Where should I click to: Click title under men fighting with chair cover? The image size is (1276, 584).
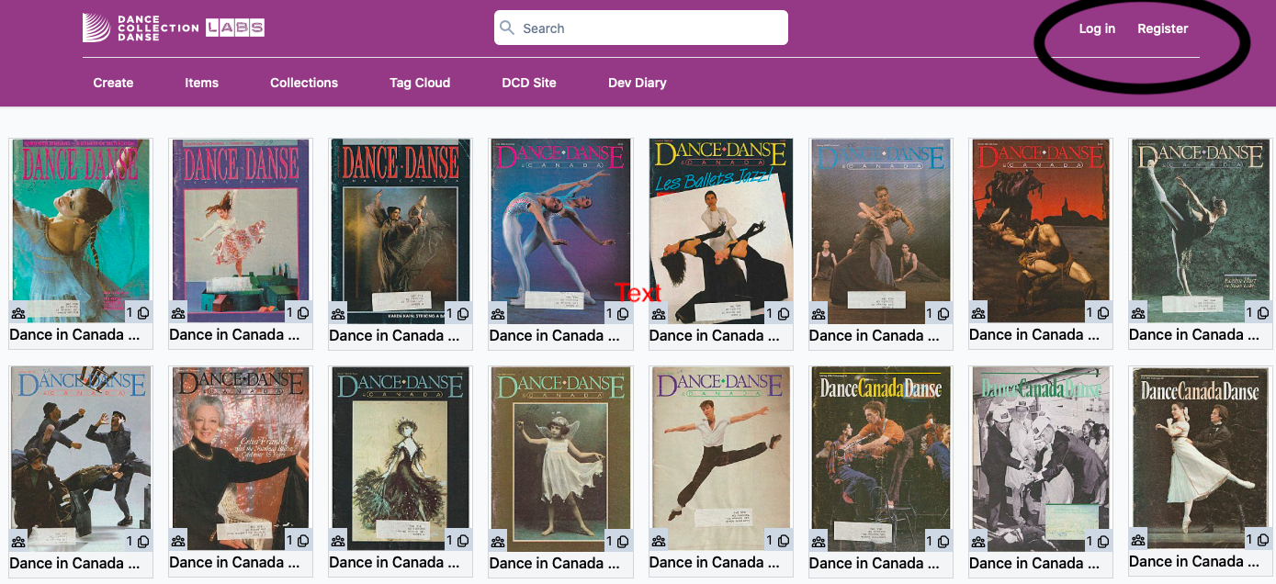coord(74,563)
